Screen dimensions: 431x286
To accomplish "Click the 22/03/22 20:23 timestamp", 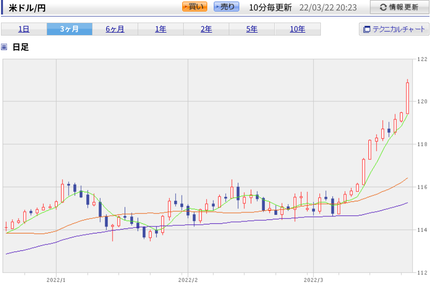I will [x=328, y=8].
